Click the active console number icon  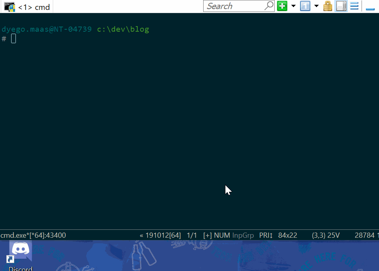click(305, 6)
